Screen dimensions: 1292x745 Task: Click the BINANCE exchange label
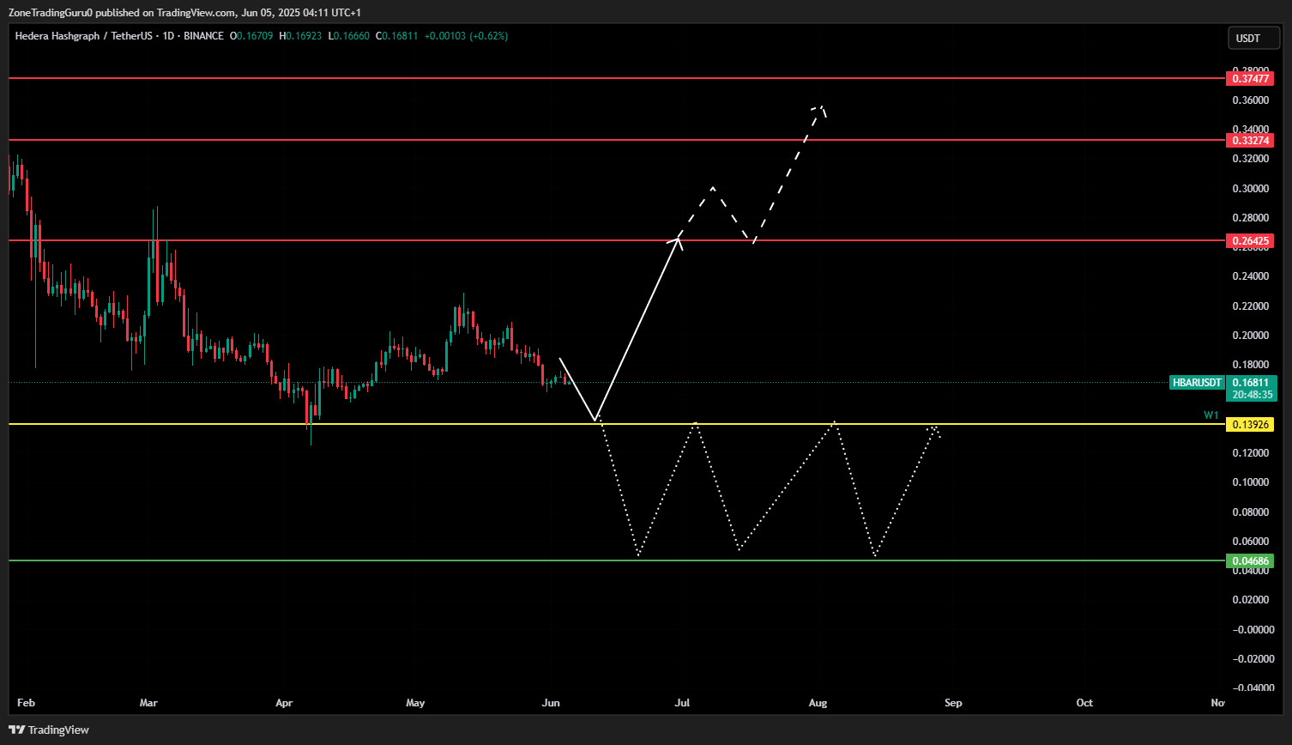pos(203,36)
